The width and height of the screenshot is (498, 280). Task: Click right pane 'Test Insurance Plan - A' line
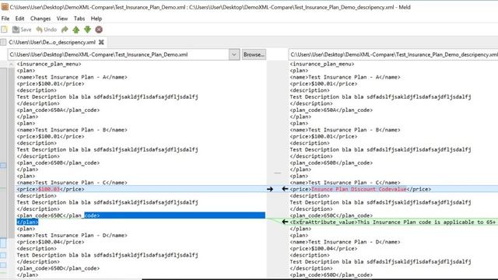coord(345,77)
